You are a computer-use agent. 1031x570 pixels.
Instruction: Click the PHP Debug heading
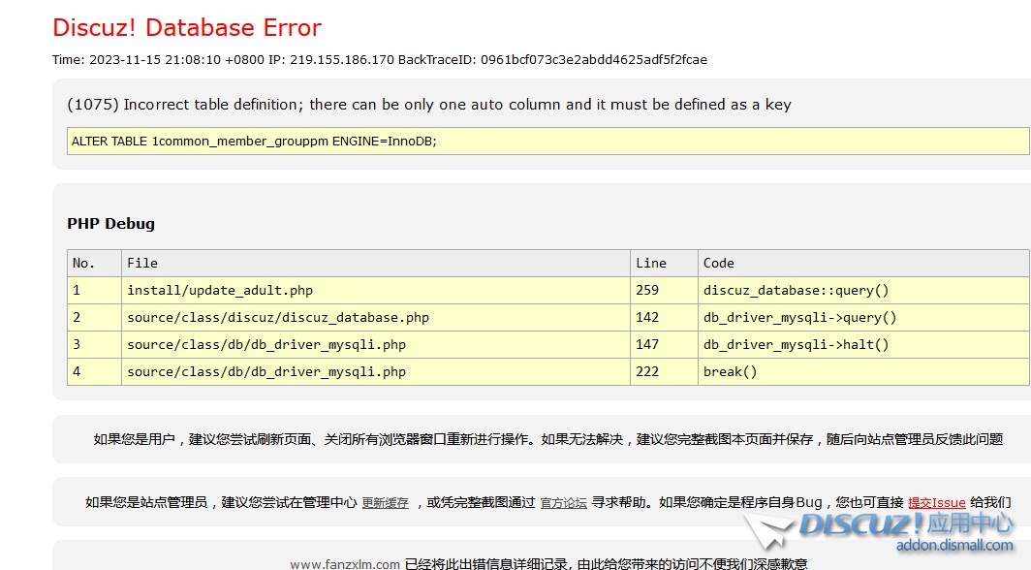(111, 224)
